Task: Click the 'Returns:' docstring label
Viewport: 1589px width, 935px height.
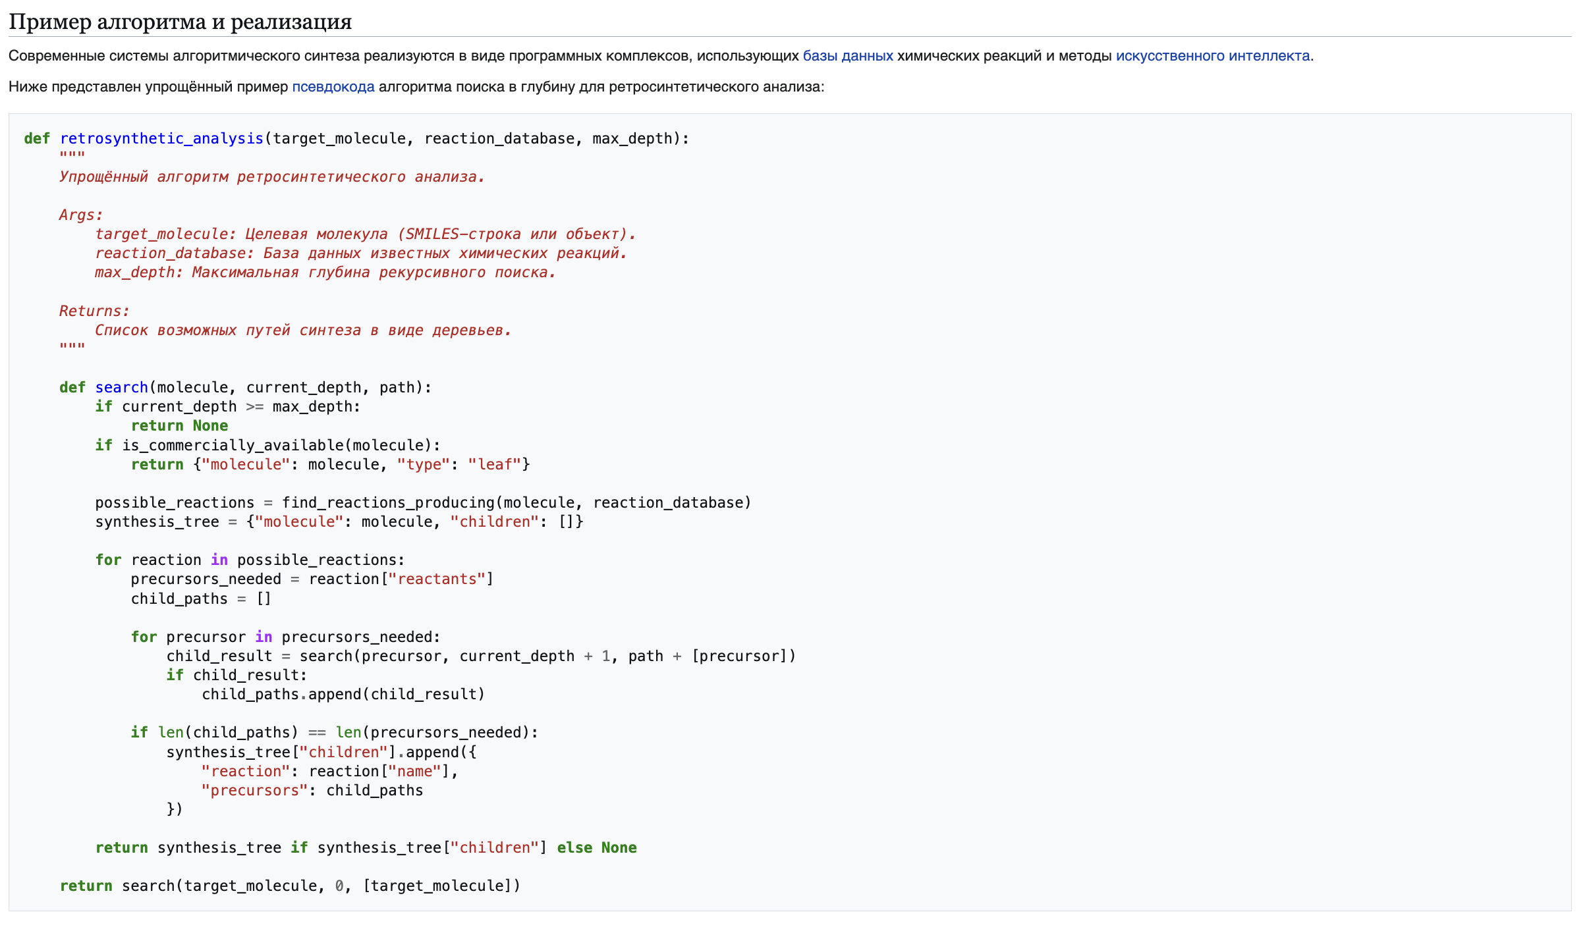Action: click(x=94, y=311)
